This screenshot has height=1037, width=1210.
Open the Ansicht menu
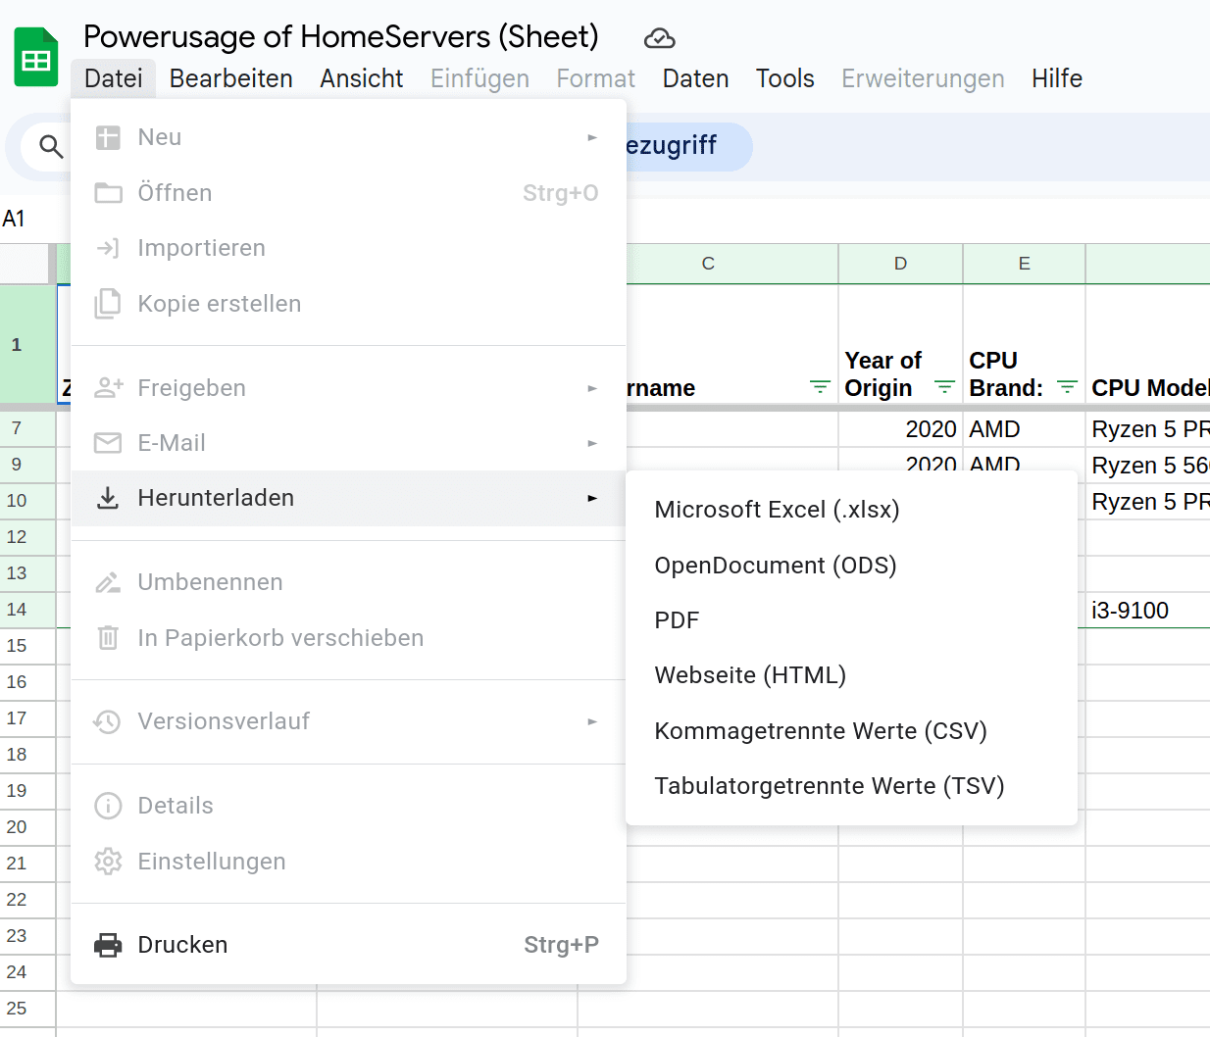tap(362, 78)
